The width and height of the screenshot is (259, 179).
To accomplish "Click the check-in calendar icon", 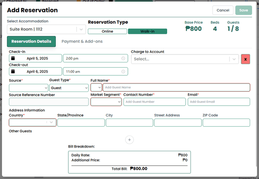I will click(13, 58).
